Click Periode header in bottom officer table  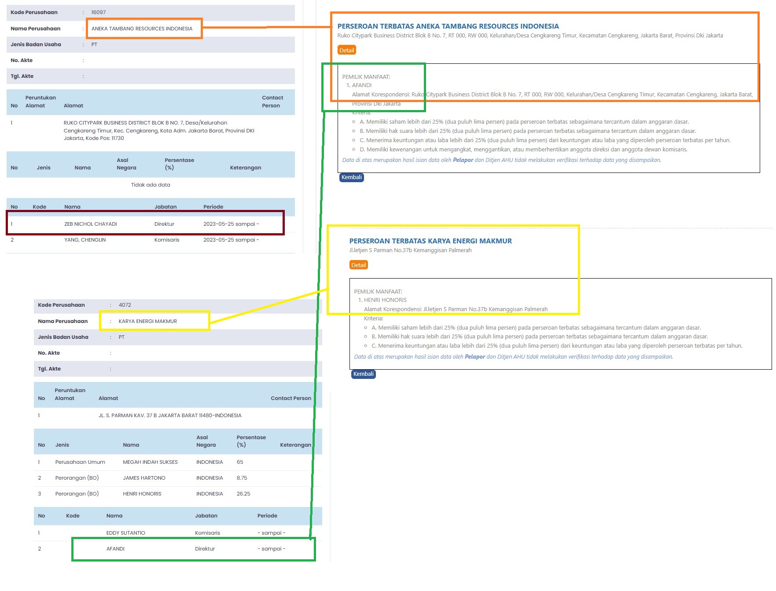tap(267, 516)
